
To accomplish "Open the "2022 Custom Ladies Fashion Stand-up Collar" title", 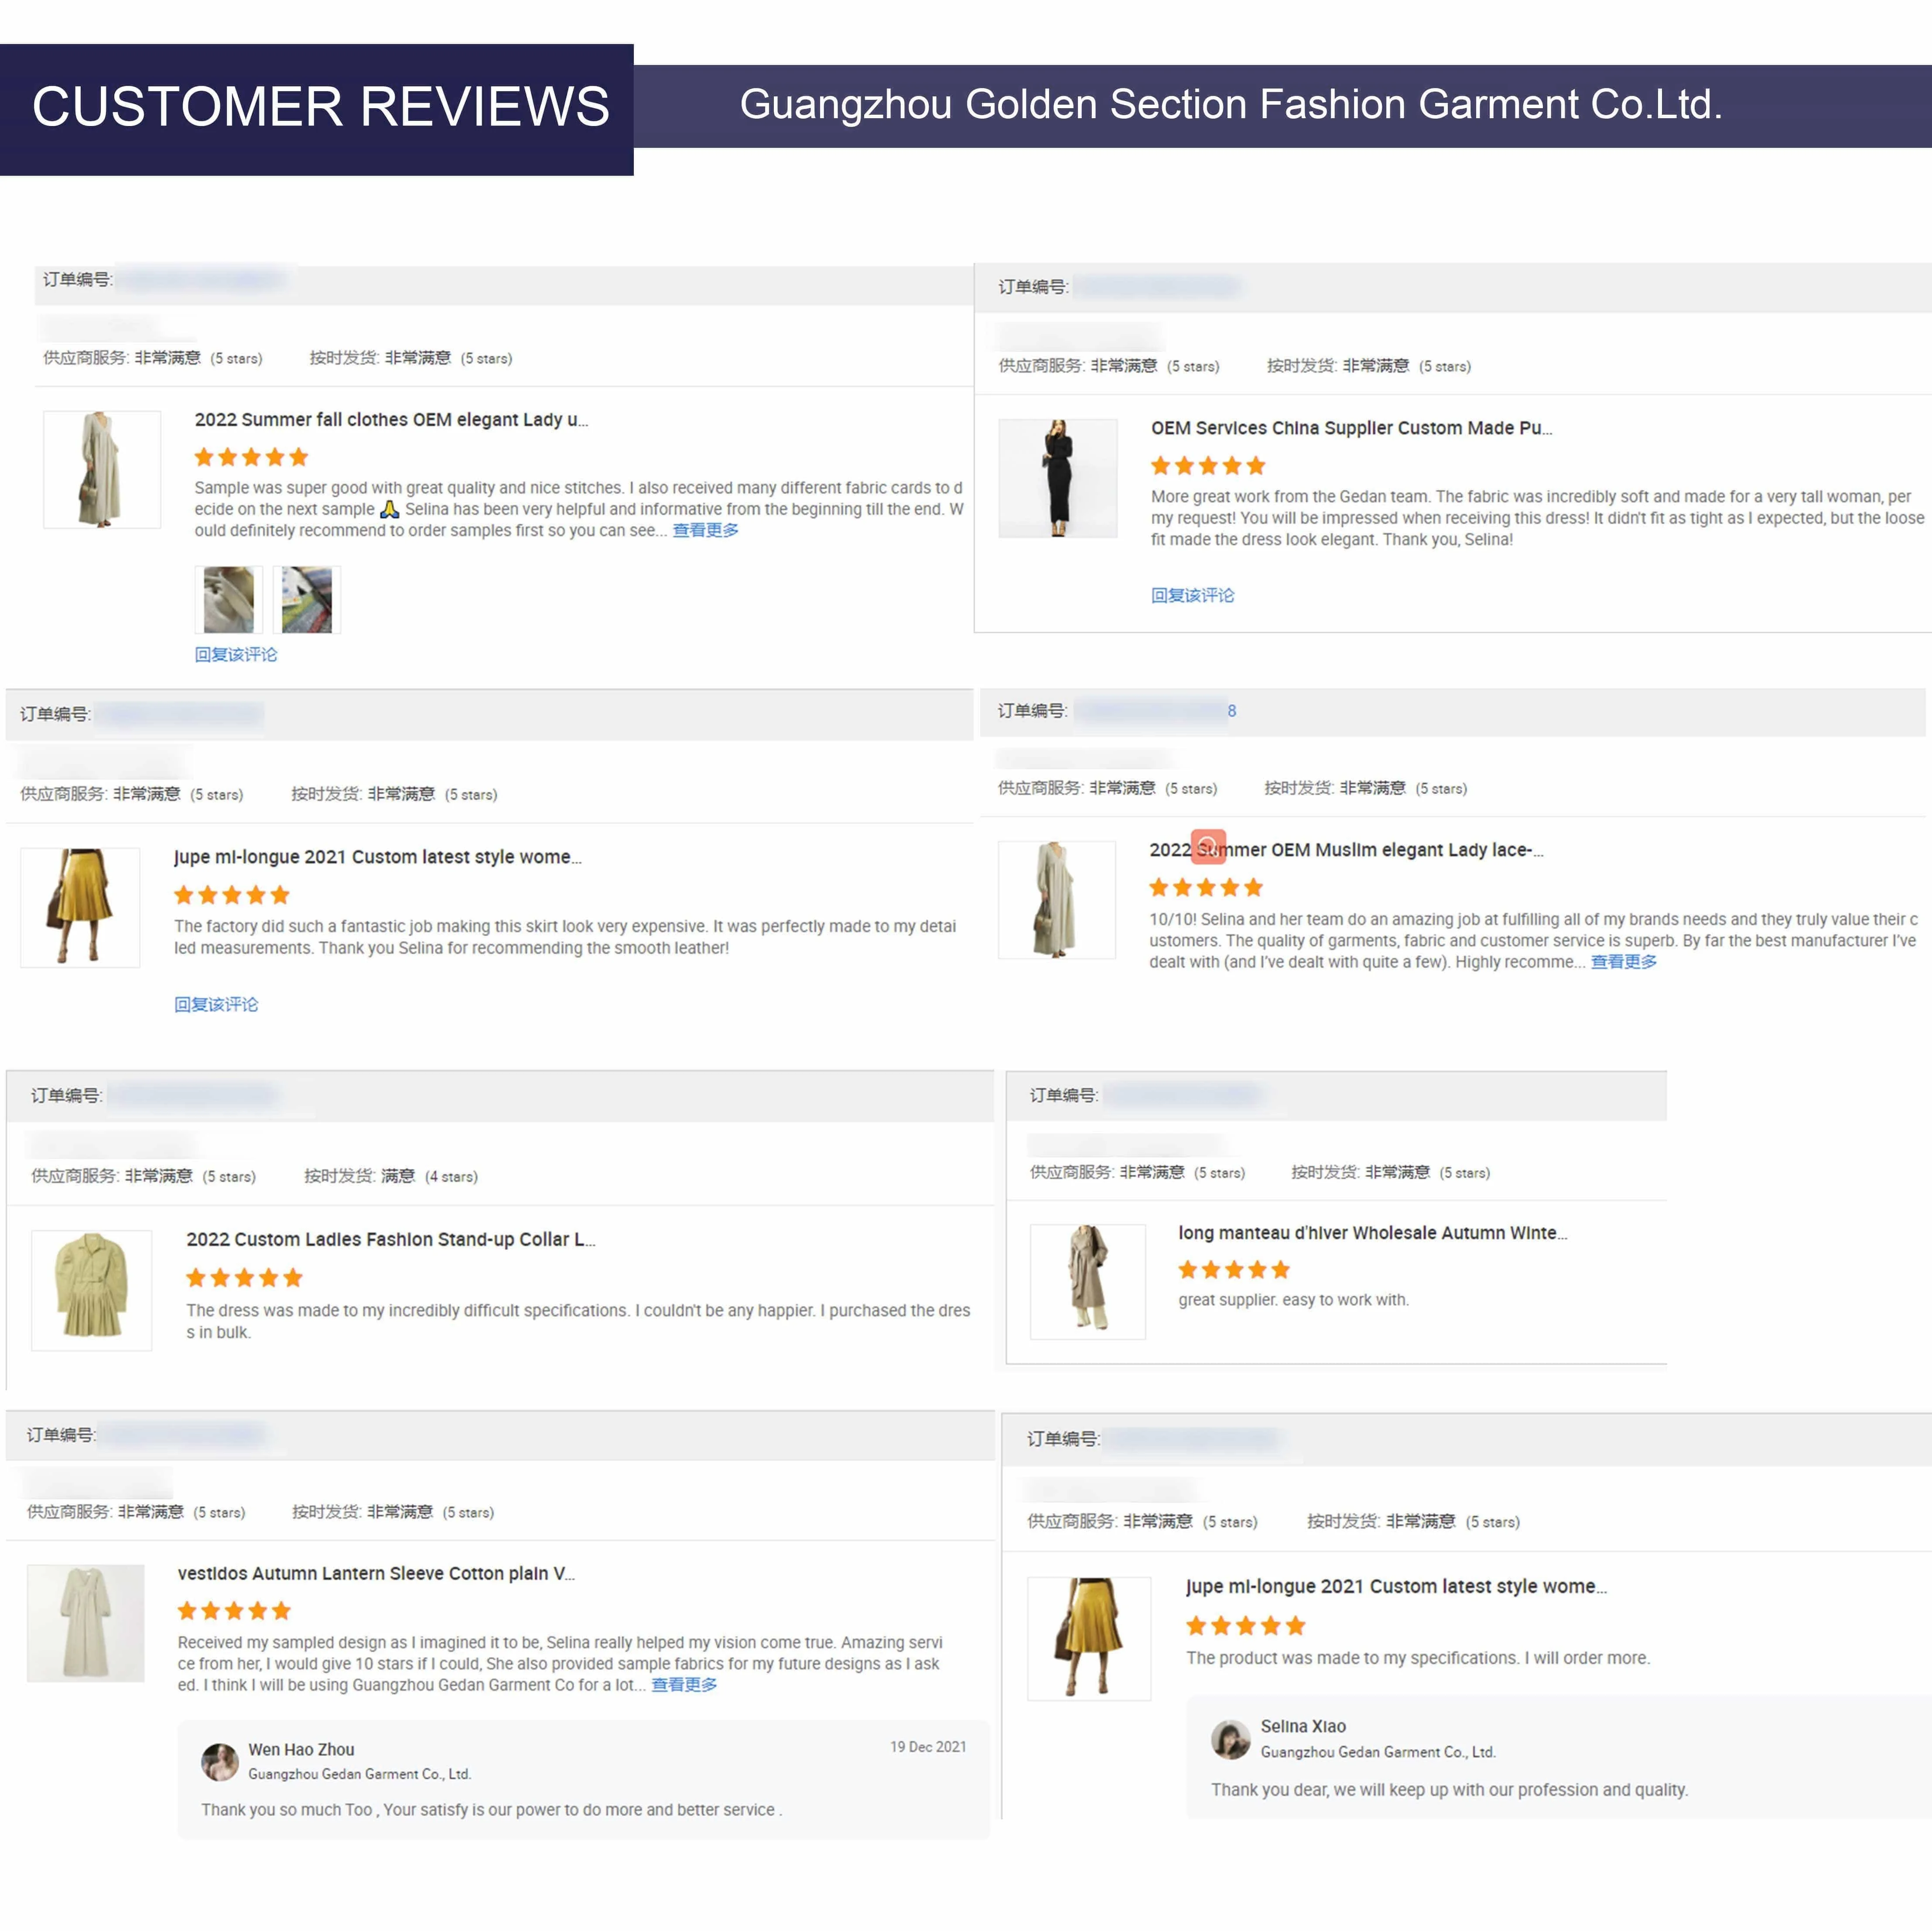I will 390,1239.
